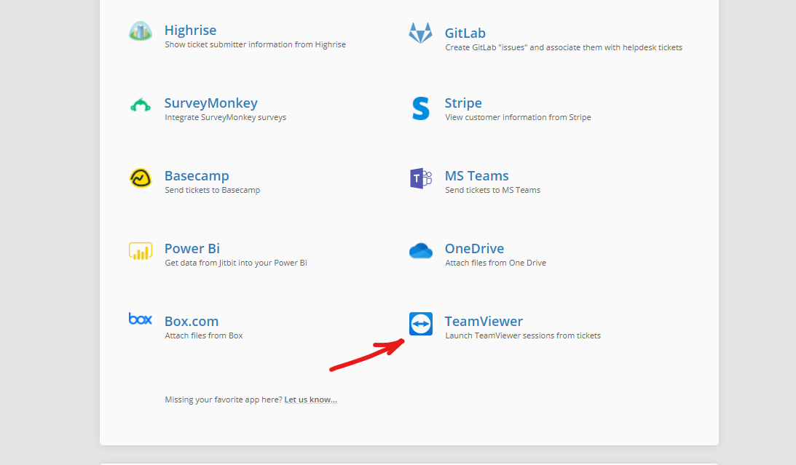Screen dimensions: 796x465
Task: Open the Stripe integration link
Action: 463,103
